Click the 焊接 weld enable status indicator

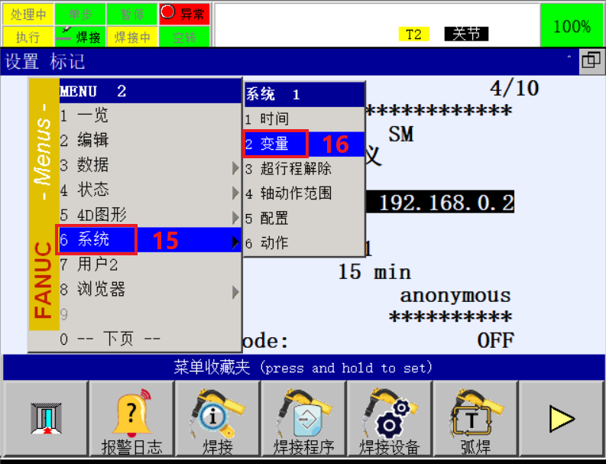tap(80, 37)
